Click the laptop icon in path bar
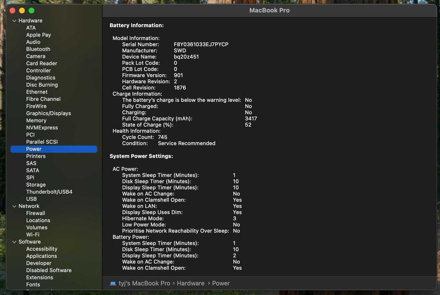This screenshot has width=440, height=295. (x=113, y=283)
